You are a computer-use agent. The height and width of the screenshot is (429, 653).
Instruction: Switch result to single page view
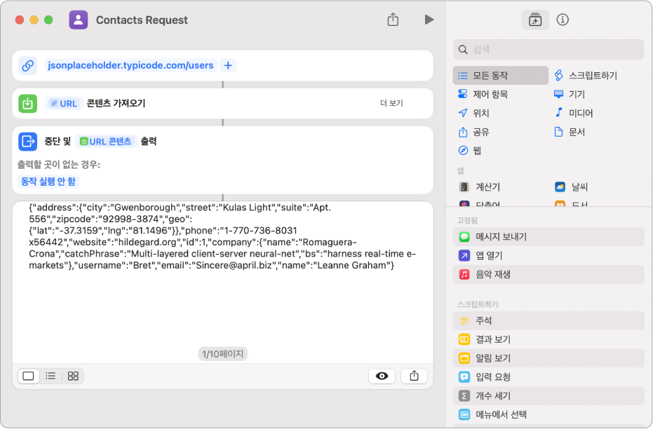(x=28, y=376)
